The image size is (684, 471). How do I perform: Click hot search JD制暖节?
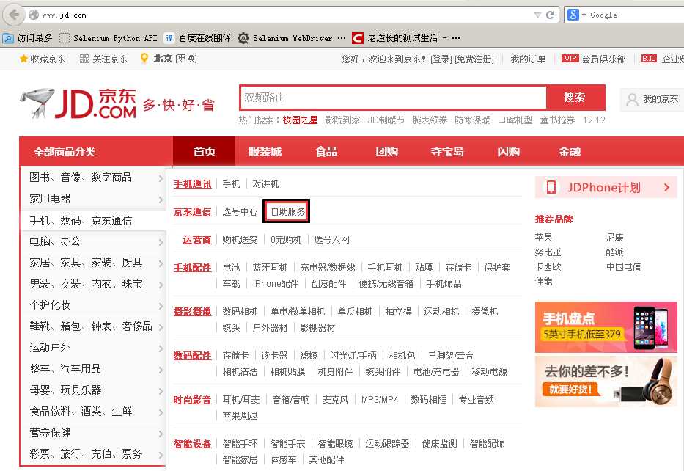point(386,120)
